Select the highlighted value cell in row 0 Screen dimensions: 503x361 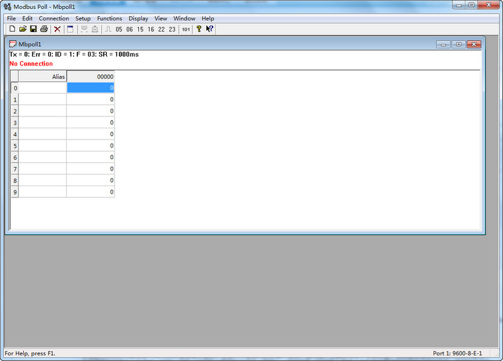click(91, 87)
